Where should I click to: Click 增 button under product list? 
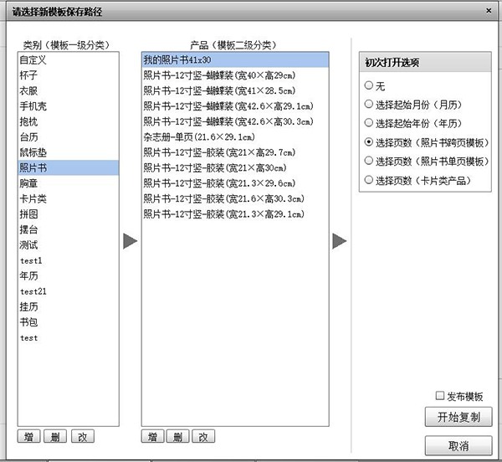pos(153,436)
